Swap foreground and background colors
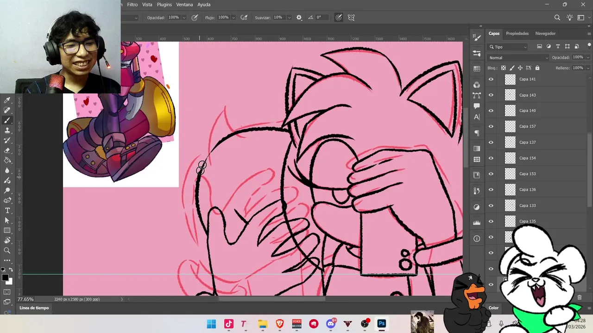Image resolution: width=593 pixels, height=333 pixels. (x=11, y=270)
